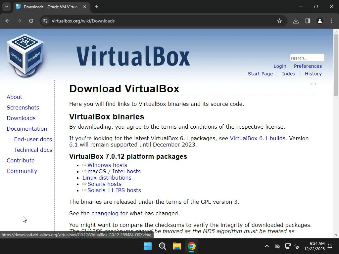Follow the VirtualBox 6.1 builds link

[x=258, y=138]
